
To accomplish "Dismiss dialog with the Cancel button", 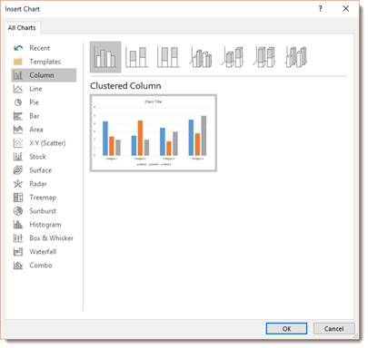I will pyautogui.click(x=333, y=329).
